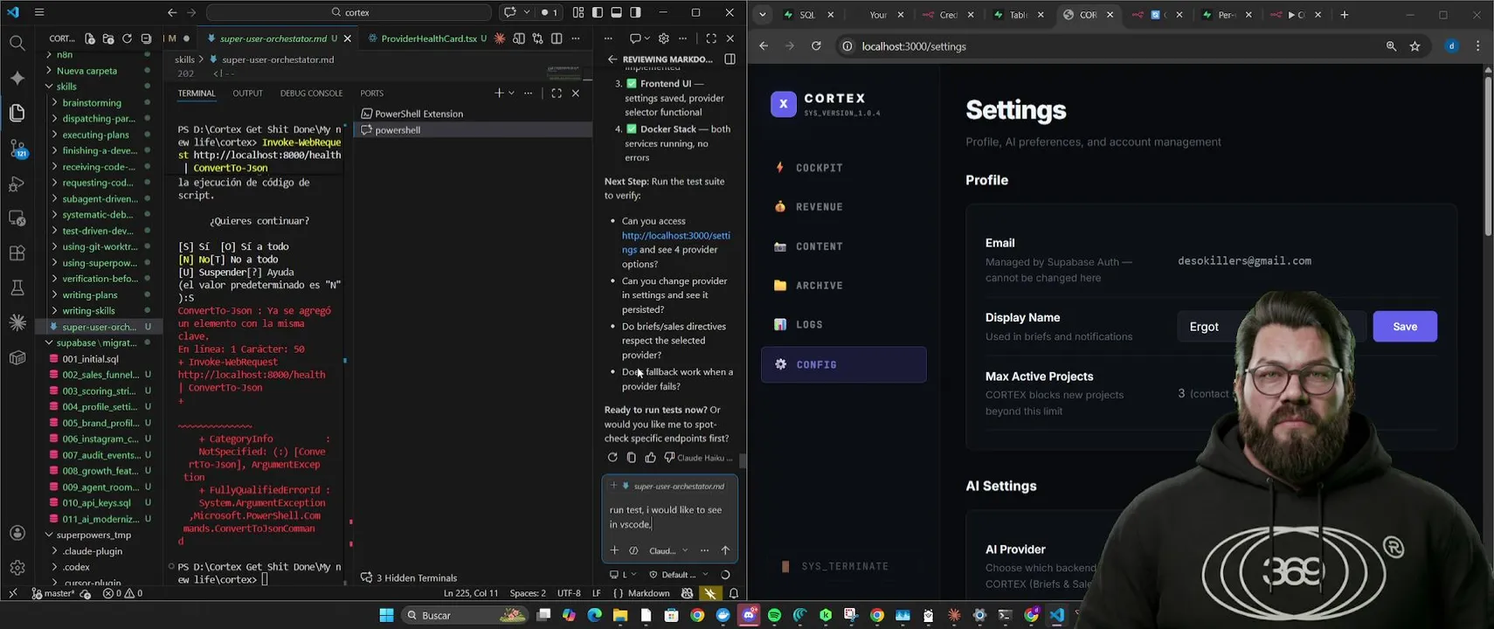This screenshot has height=629, width=1494.
Task: Click New Folder icon in explorer header
Action: click(108, 38)
